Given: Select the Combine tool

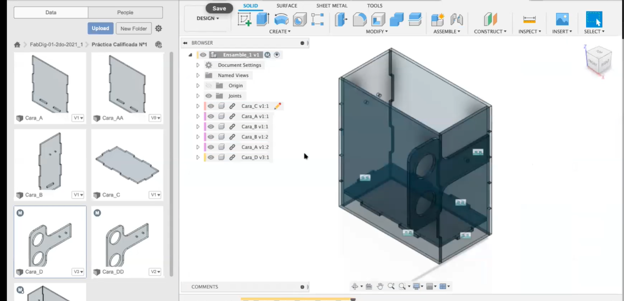Looking at the screenshot, I should 396,19.
